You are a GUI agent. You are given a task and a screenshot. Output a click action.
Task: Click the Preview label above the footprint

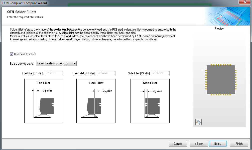coord(219,29)
